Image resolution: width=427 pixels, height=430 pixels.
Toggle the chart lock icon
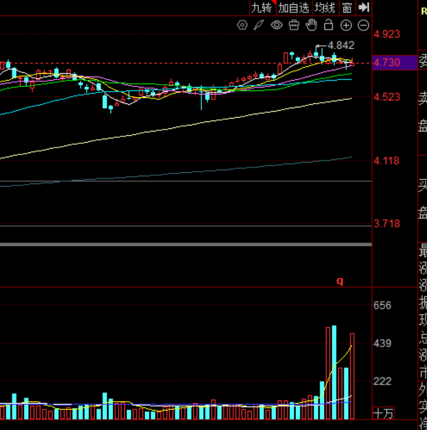328,25
